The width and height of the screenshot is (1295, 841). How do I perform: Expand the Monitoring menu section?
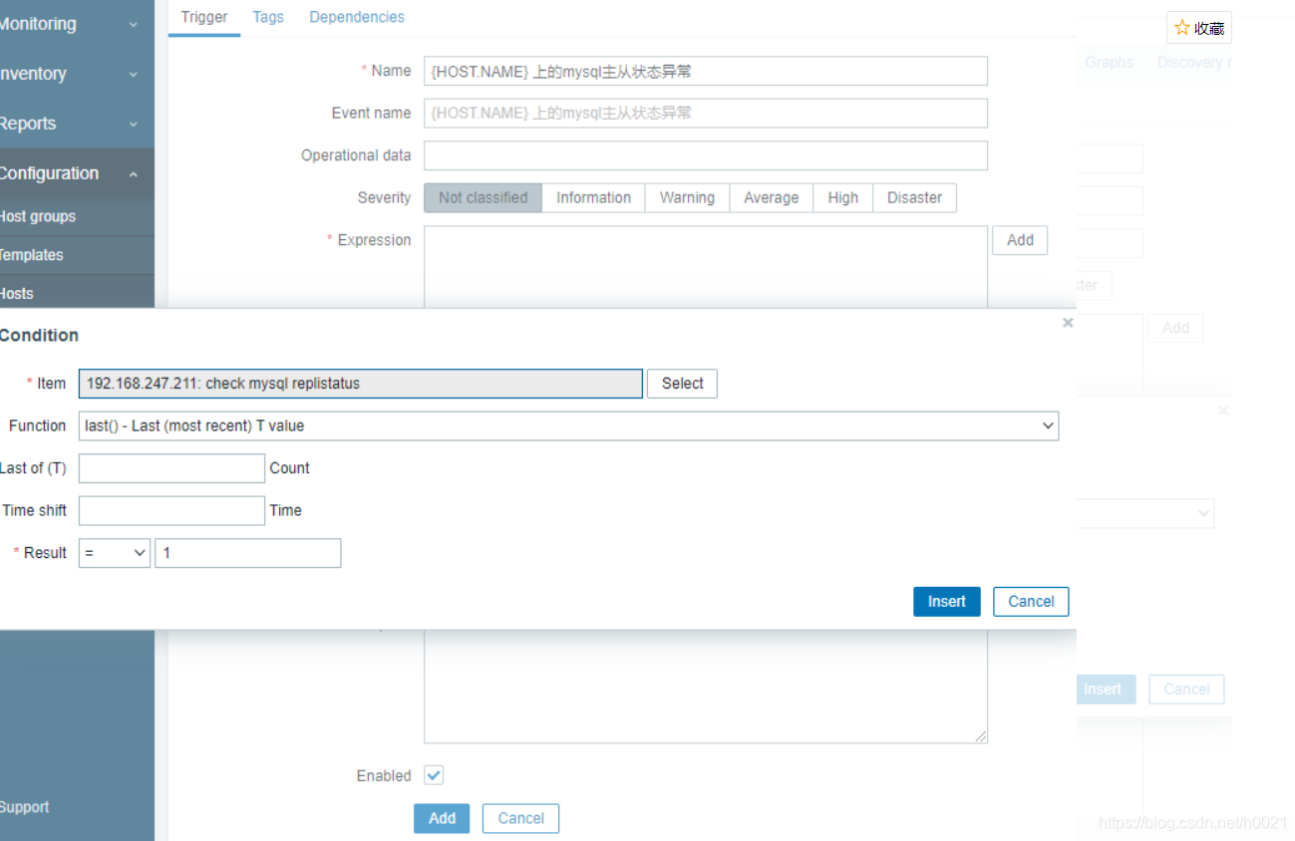click(77, 24)
